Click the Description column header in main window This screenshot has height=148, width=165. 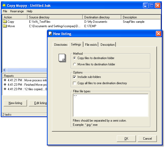(141, 17)
